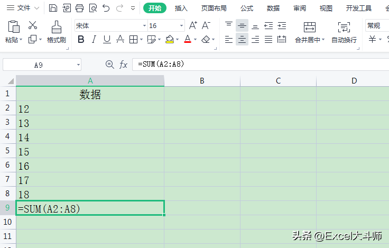Open the number format box 常规
This screenshot has height=248, width=389.
[x=377, y=25]
